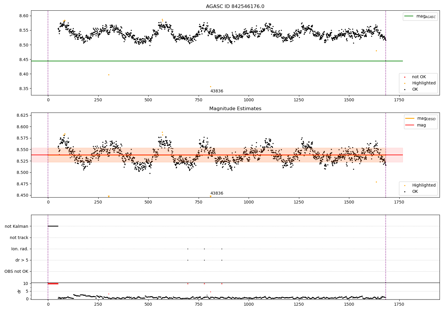
Task: Click the 'Ion. rad.' axis label
Action: click(20, 249)
